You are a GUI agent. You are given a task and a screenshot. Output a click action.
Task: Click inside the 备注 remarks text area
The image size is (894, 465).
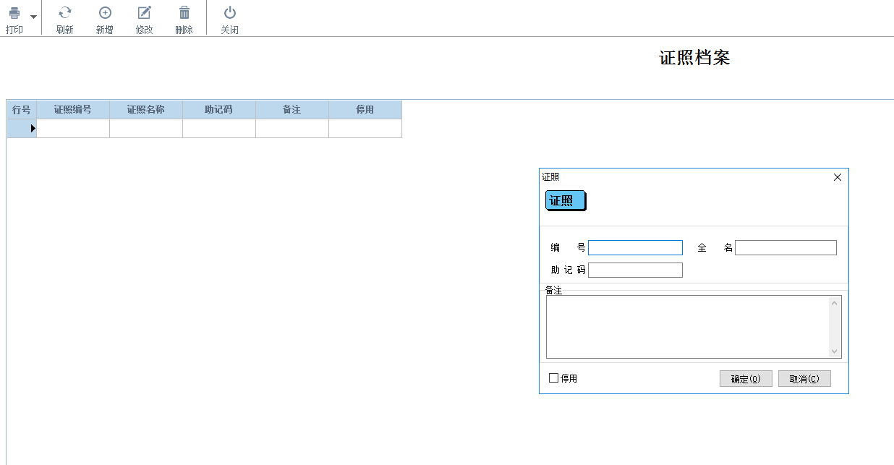687,326
